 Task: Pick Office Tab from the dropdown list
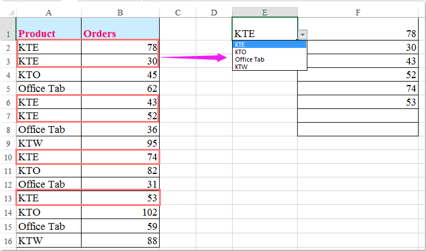269,59
